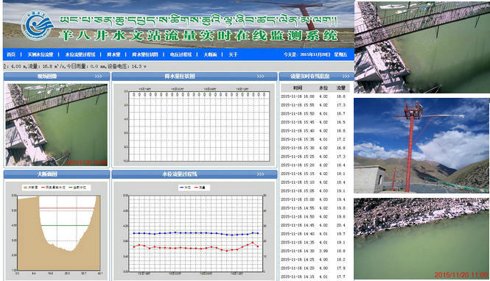Expand rainfall bar chart panel >>> arrows

pos(261,77)
